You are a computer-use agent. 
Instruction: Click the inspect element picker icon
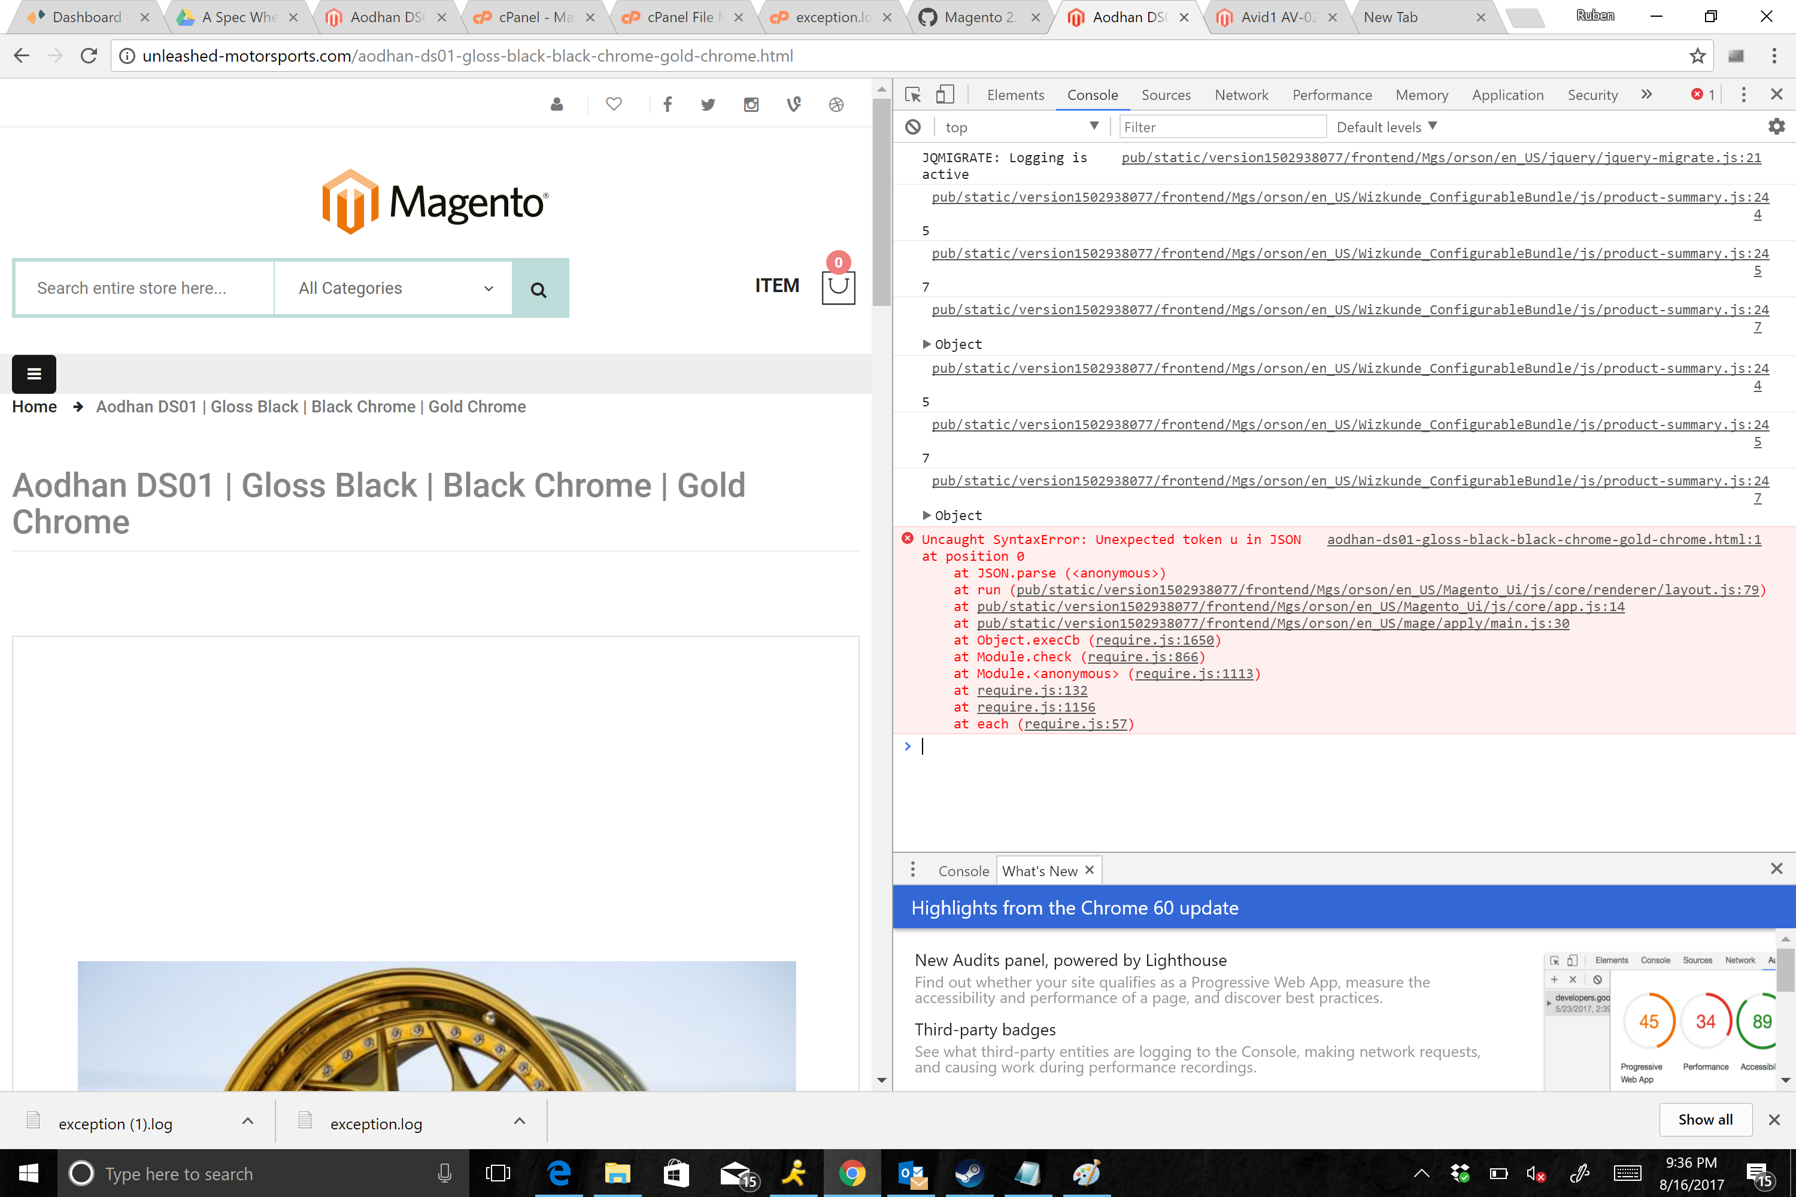coord(912,95)
